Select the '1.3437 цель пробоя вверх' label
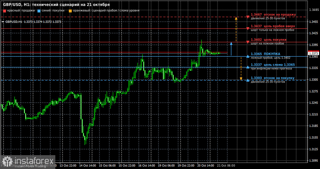The image size is (320, 169). (x=273, y=26)
